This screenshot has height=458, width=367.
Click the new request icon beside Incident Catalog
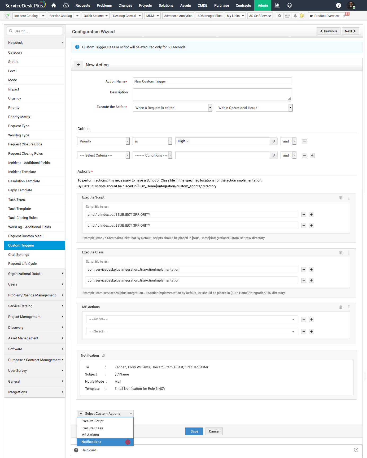pos(7,16)
